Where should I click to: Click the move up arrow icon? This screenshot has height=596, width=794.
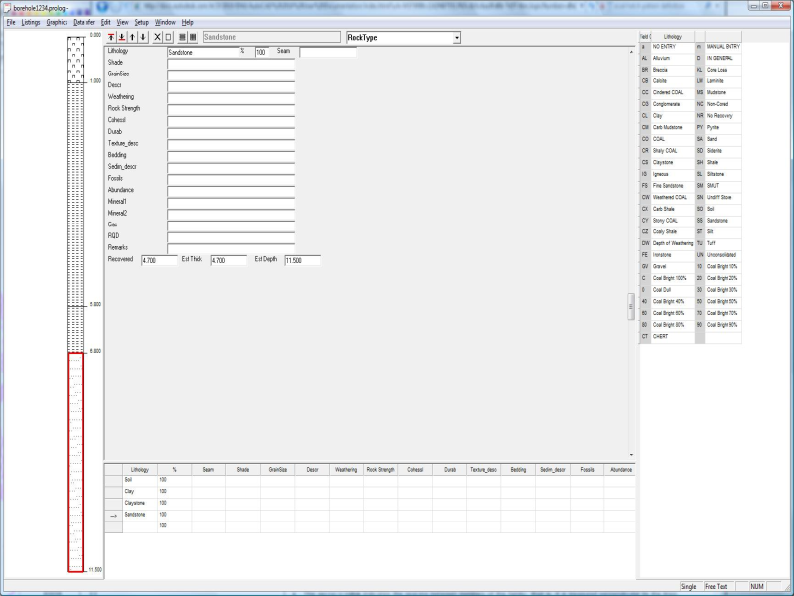(133, 37)
